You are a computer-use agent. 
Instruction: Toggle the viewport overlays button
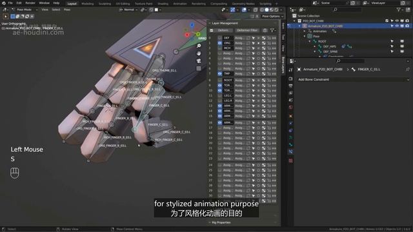click(x=244, y=10)
